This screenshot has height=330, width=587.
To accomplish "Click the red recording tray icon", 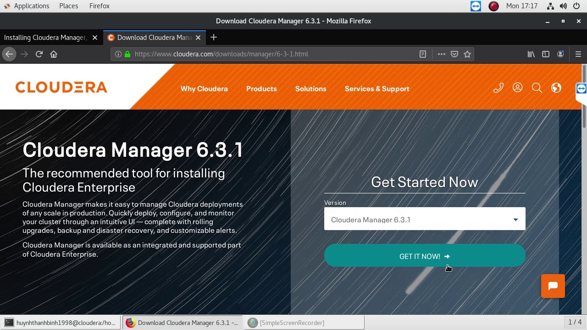I will [x=493, y=6].
